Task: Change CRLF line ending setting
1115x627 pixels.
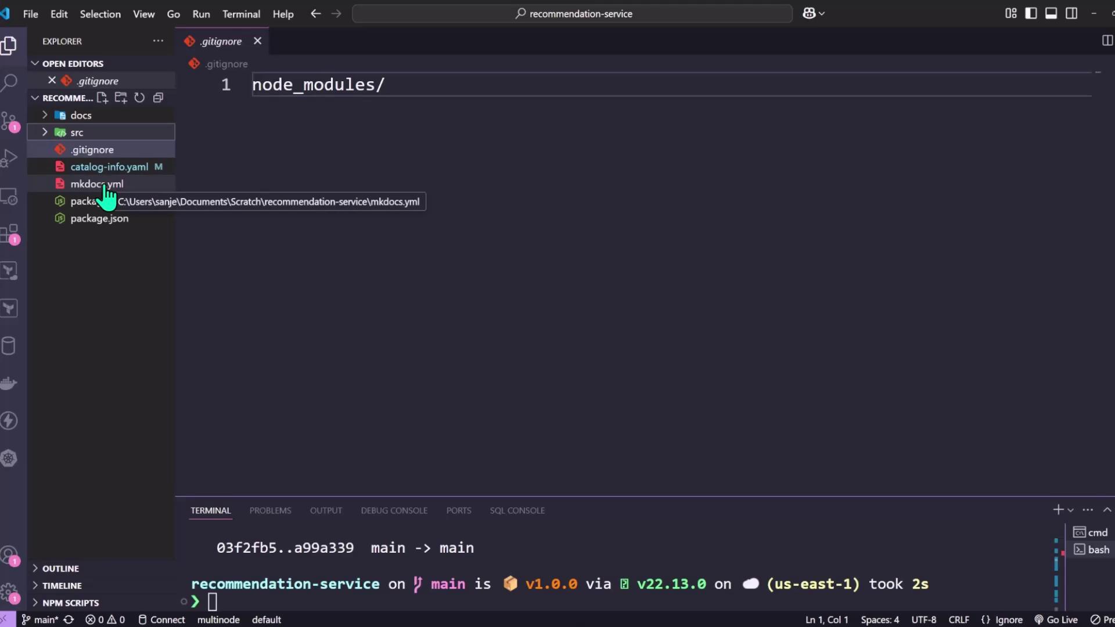Action: 959,619
